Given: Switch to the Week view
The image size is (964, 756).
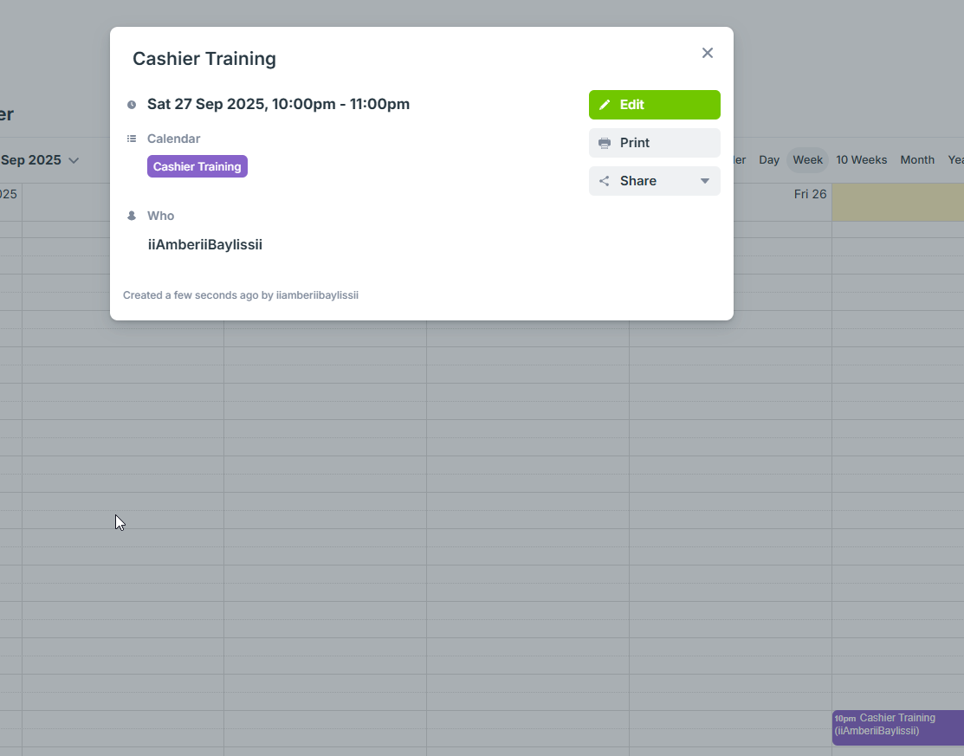Looking at the screenshot, I should coord(807,160).
